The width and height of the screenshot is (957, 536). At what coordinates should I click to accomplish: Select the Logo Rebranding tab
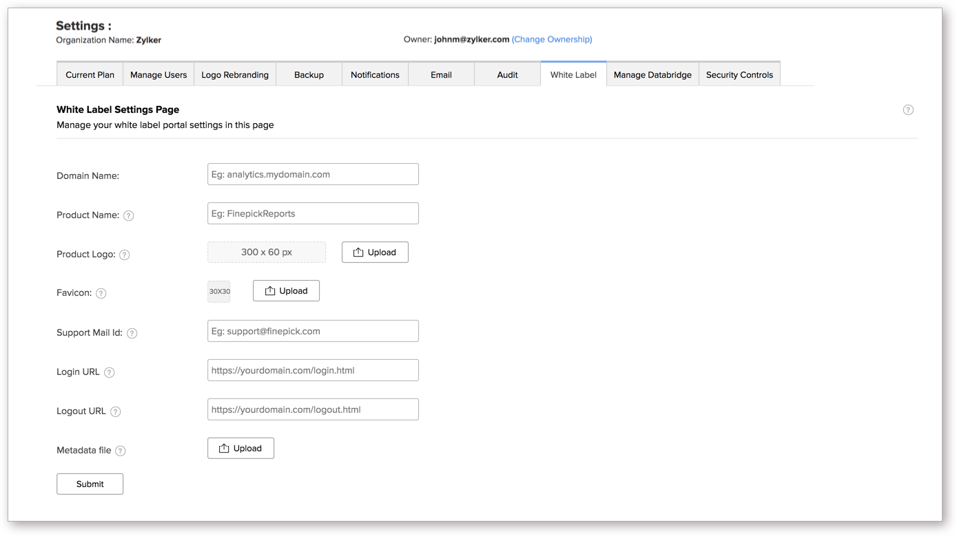coord(235,75)
